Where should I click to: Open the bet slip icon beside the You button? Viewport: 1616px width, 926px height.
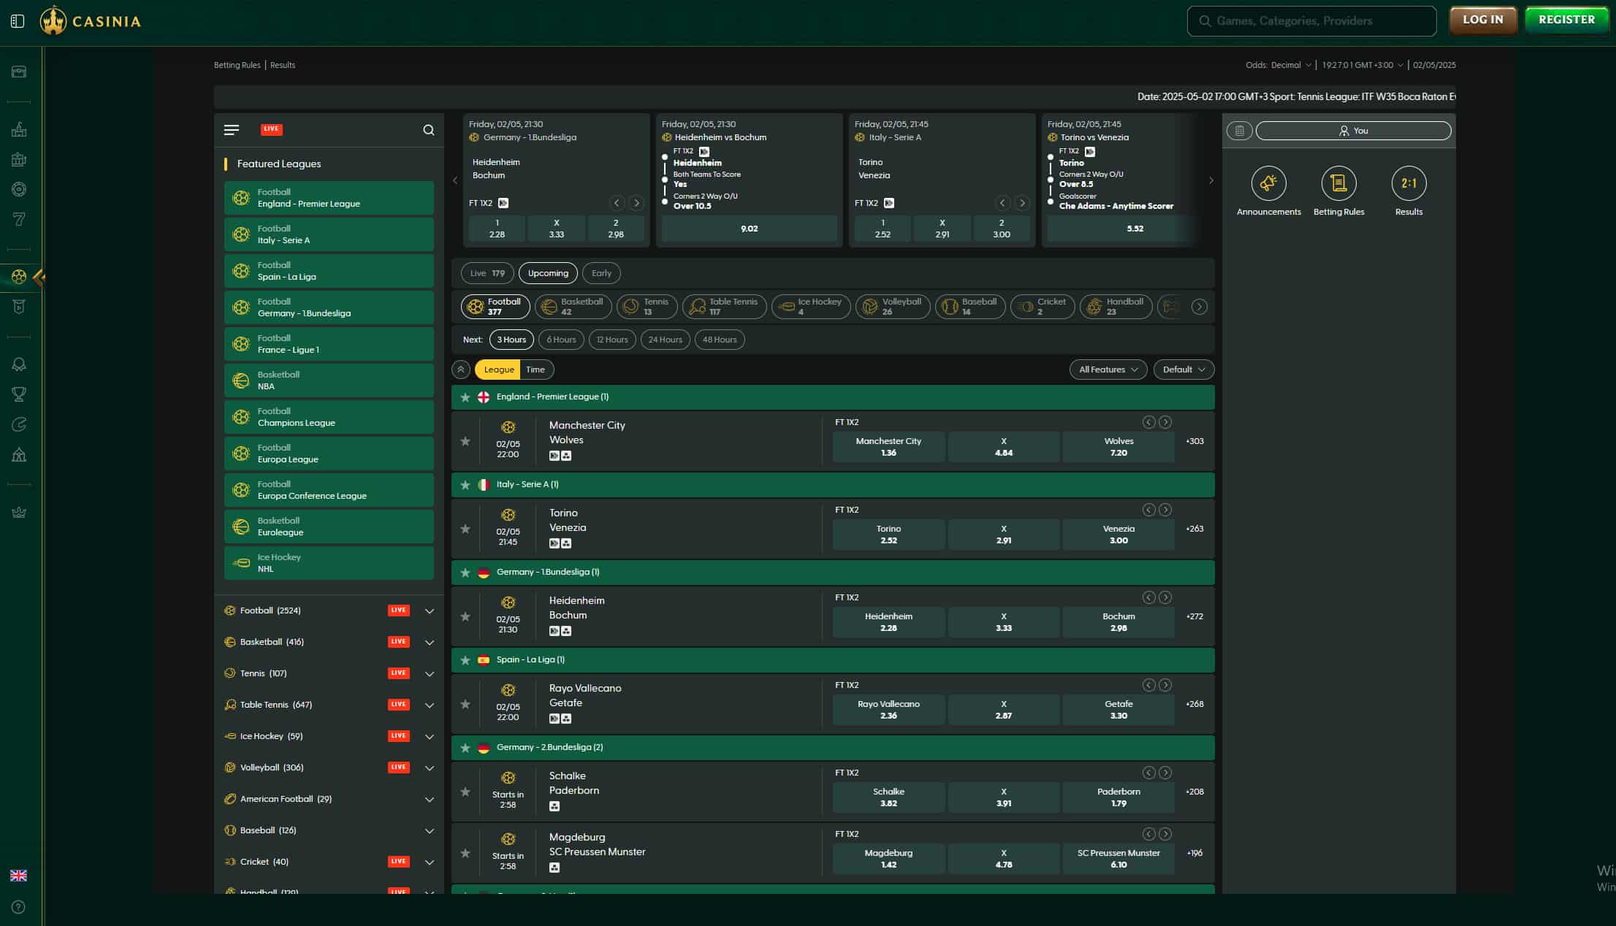[1239, 131]
